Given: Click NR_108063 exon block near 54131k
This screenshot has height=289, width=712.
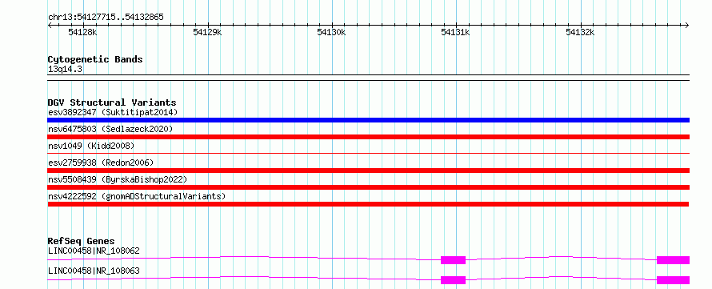Looking at the screenshot, I should (453, 280).
